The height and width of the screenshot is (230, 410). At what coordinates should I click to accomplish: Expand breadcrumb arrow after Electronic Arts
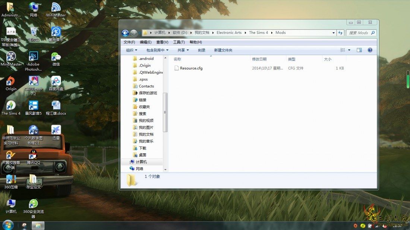pyautogui.click(x=245, y=33)
